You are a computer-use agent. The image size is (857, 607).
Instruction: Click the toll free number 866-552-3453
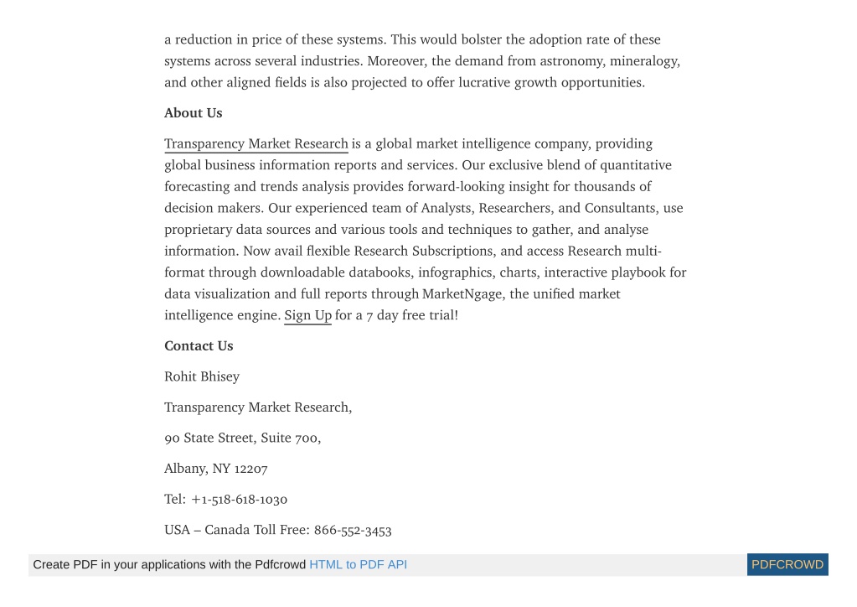point(353,530)
